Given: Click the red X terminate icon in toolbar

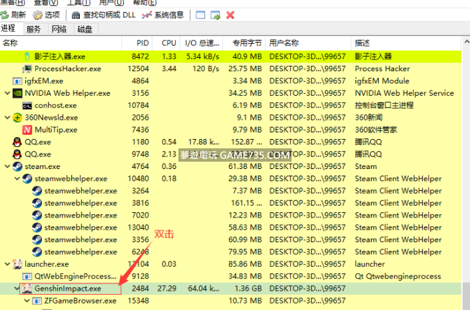Looking at the screenshot, I should click(x=230, y=15).
